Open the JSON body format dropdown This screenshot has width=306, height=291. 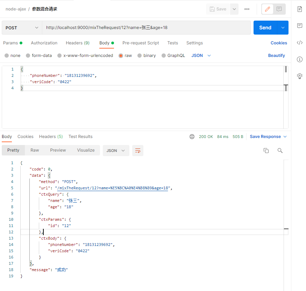(x=201, y=56)
